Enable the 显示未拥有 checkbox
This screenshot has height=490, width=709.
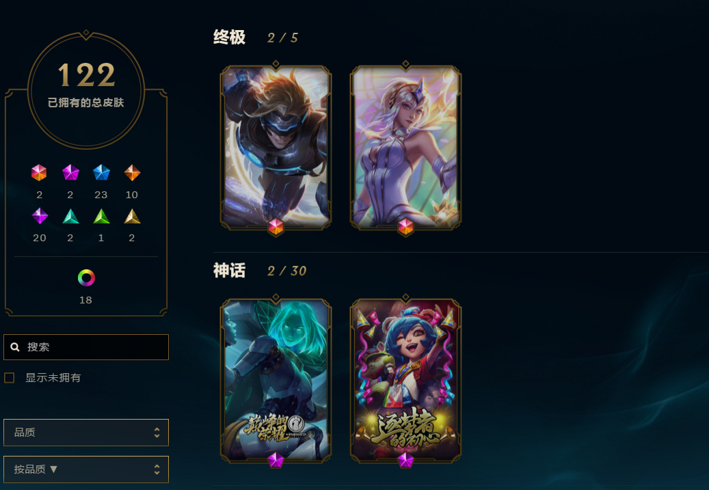tap(10, 378)
